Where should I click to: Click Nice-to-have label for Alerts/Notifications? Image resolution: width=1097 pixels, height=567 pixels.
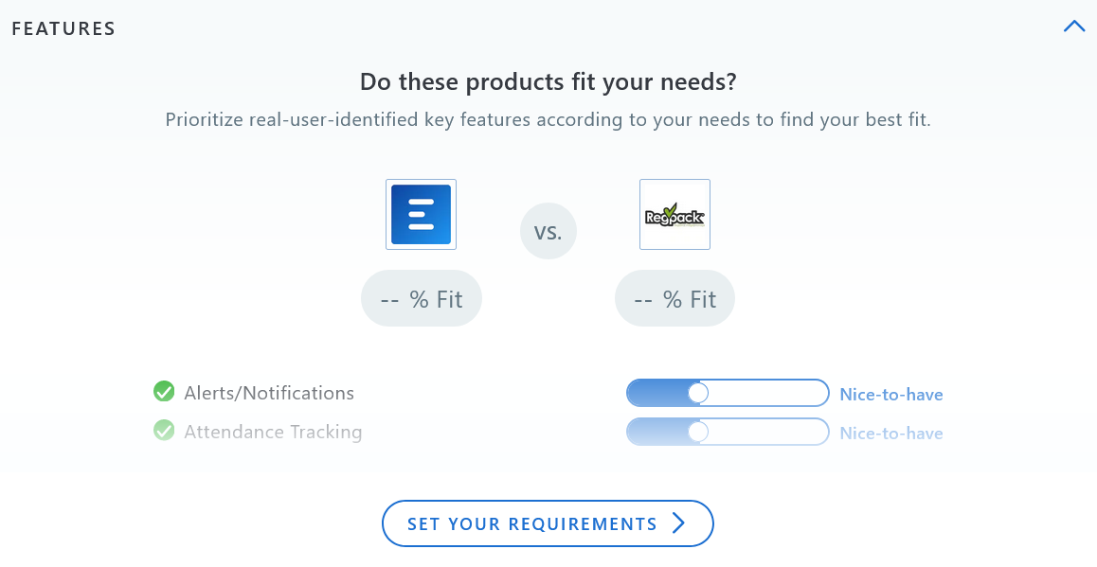[x=891, y=395]
